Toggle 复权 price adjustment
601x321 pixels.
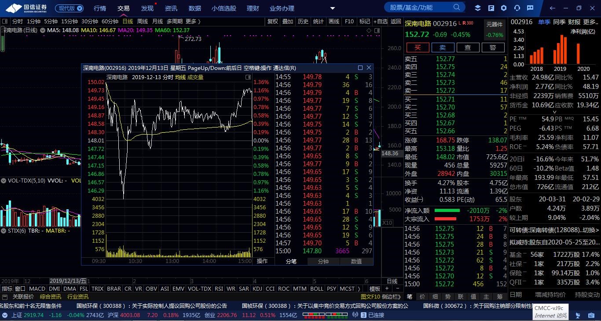273,21
